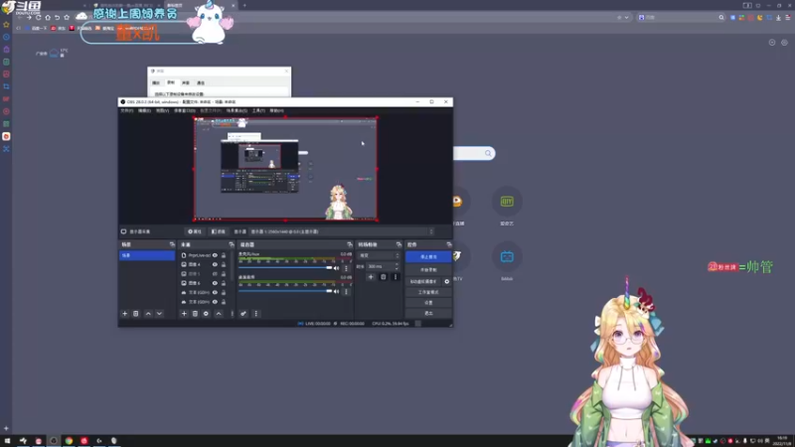The height and width of the screenshot is (447, 795).
Task: Click browser sidebar crop screenshot icon
Action: point(6,86)
